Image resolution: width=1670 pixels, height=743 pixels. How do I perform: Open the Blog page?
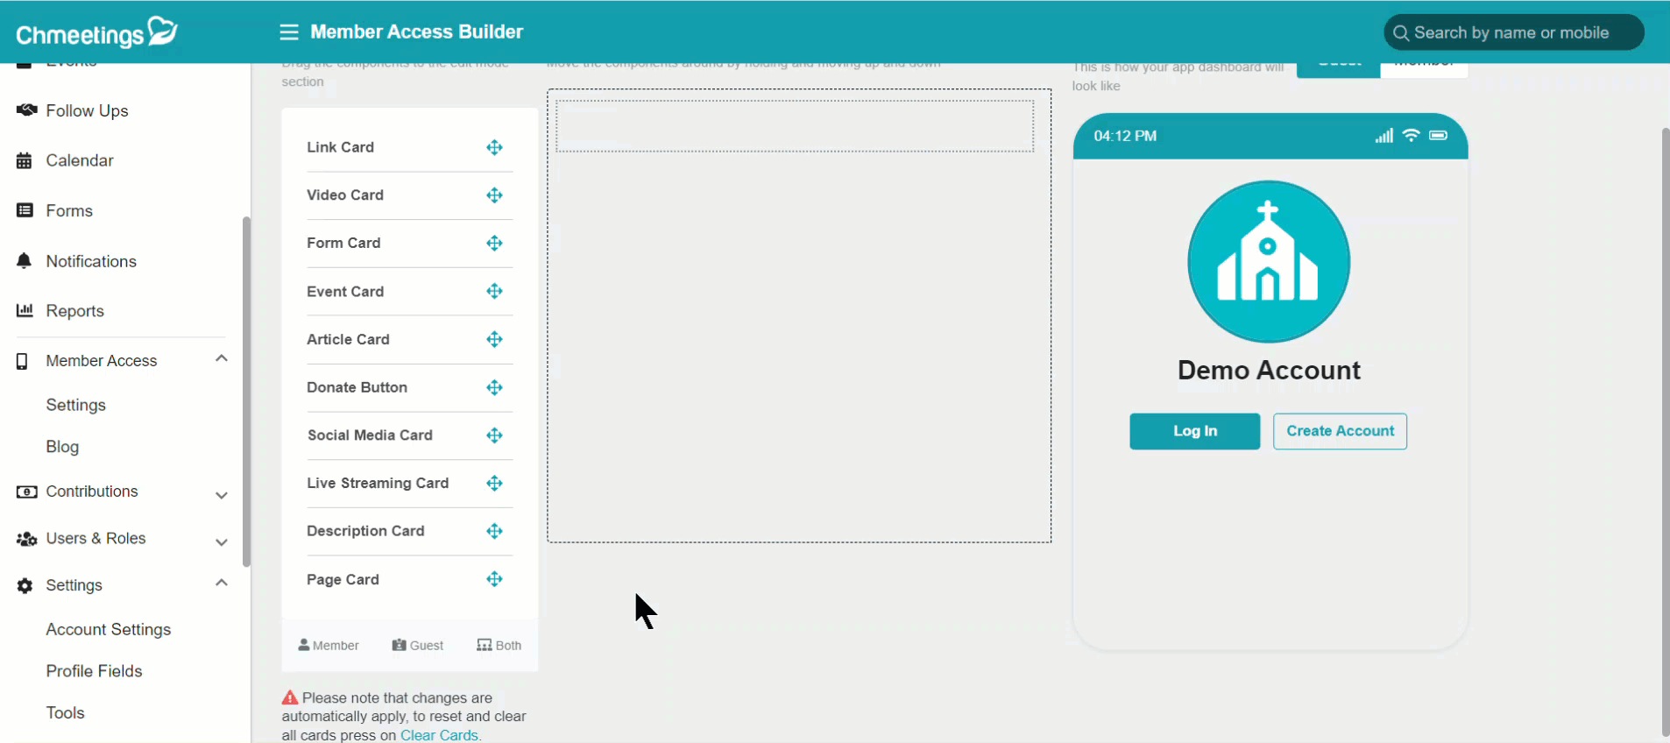click(62, 447)
